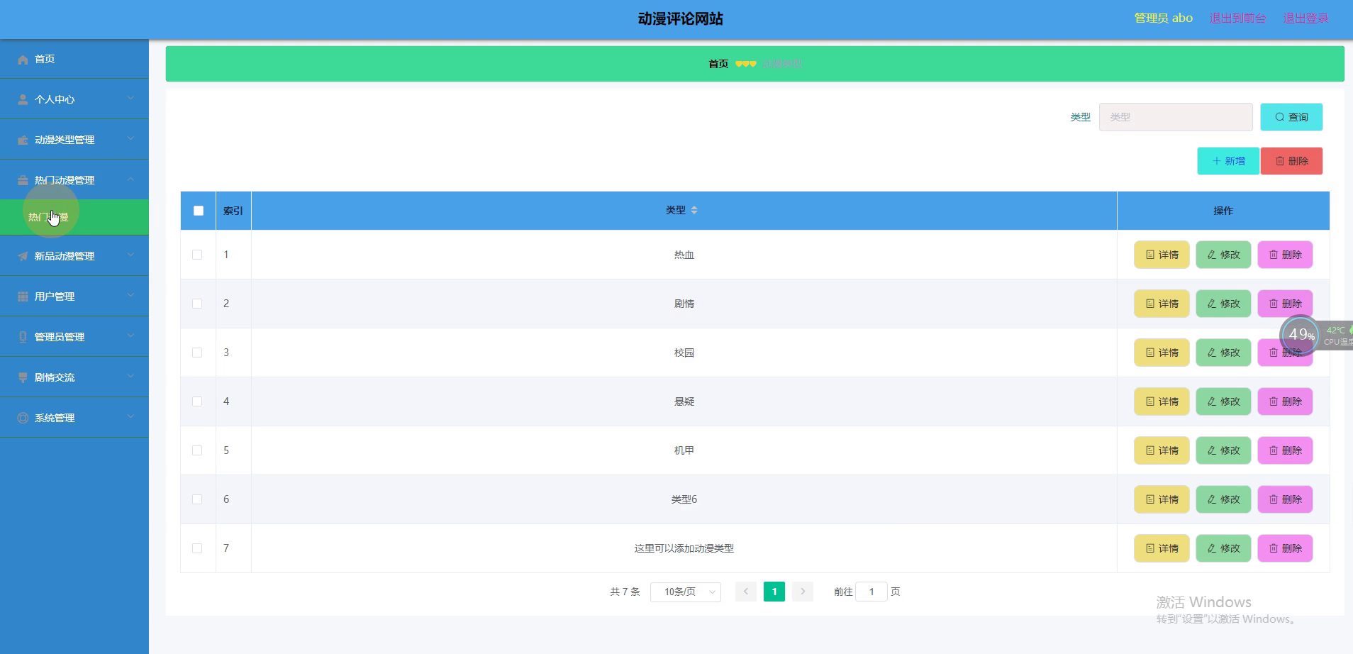Viewport: 1353px width, 654px height.
Task: Click the 退出到前台 link
Action: pos(1237,18)
